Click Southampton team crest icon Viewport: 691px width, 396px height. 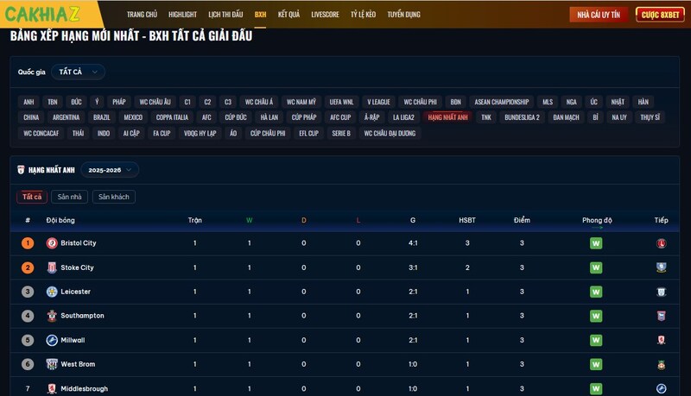click(52, 316)
